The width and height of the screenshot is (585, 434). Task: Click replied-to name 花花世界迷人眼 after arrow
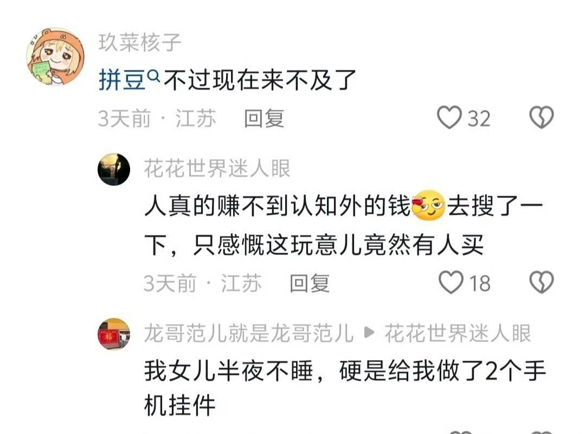click(x=458, y=333)
